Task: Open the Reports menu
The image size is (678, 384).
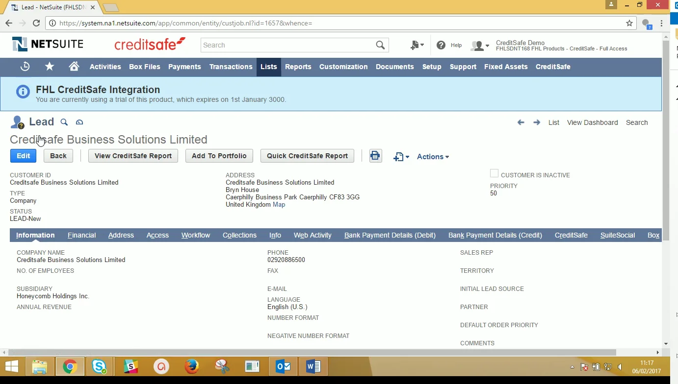Action: click(298, 67)
